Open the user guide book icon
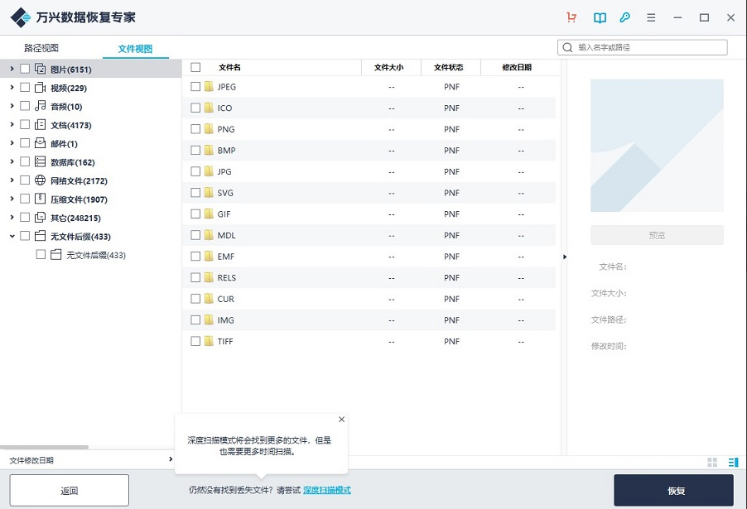Screen dimensions: 747x509 [x=599, y=17]
